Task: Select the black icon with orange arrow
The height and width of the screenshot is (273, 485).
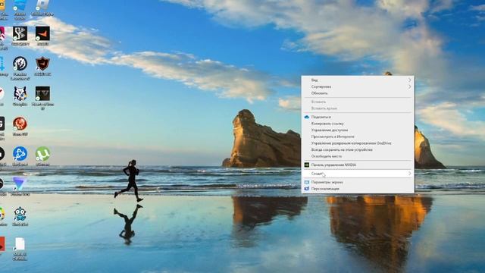Action: tap(42, 33)
